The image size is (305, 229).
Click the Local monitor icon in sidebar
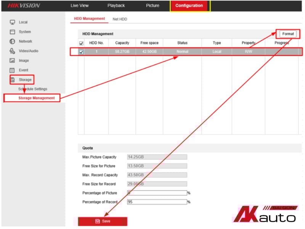coord(12,22)
